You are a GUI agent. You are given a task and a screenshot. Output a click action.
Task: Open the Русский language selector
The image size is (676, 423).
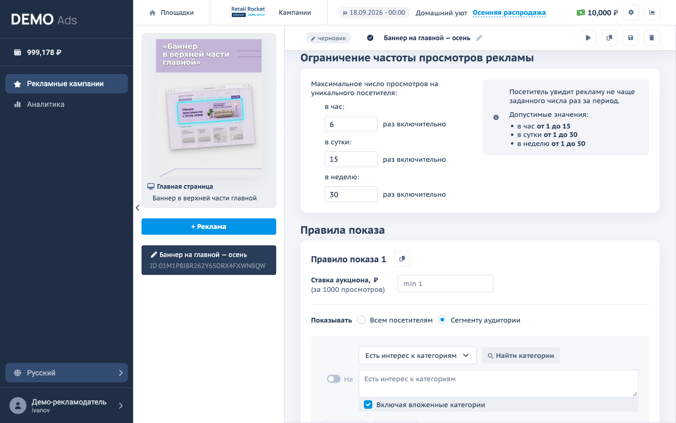pos(67,373)
